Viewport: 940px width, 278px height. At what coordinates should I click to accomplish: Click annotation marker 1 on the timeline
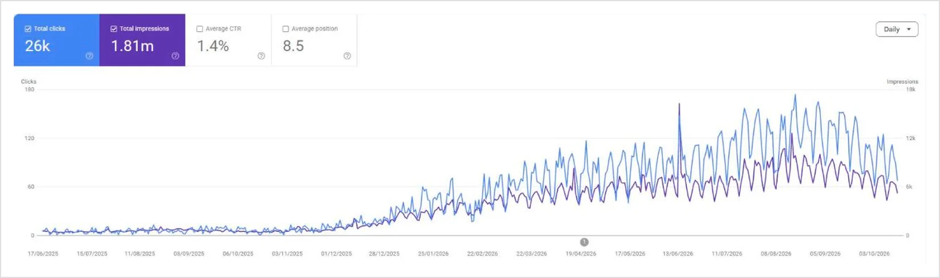click(x=584, y=242)
